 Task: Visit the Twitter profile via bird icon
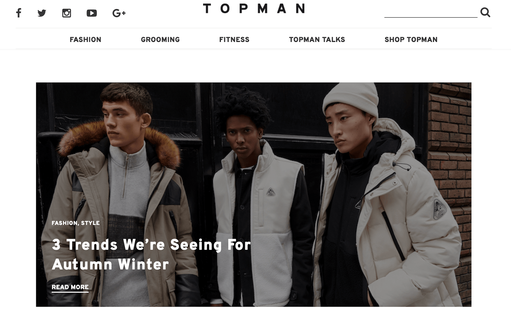click(42, 13)
